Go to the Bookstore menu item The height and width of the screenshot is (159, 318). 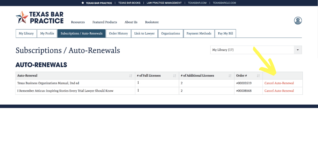pos(152,22)
